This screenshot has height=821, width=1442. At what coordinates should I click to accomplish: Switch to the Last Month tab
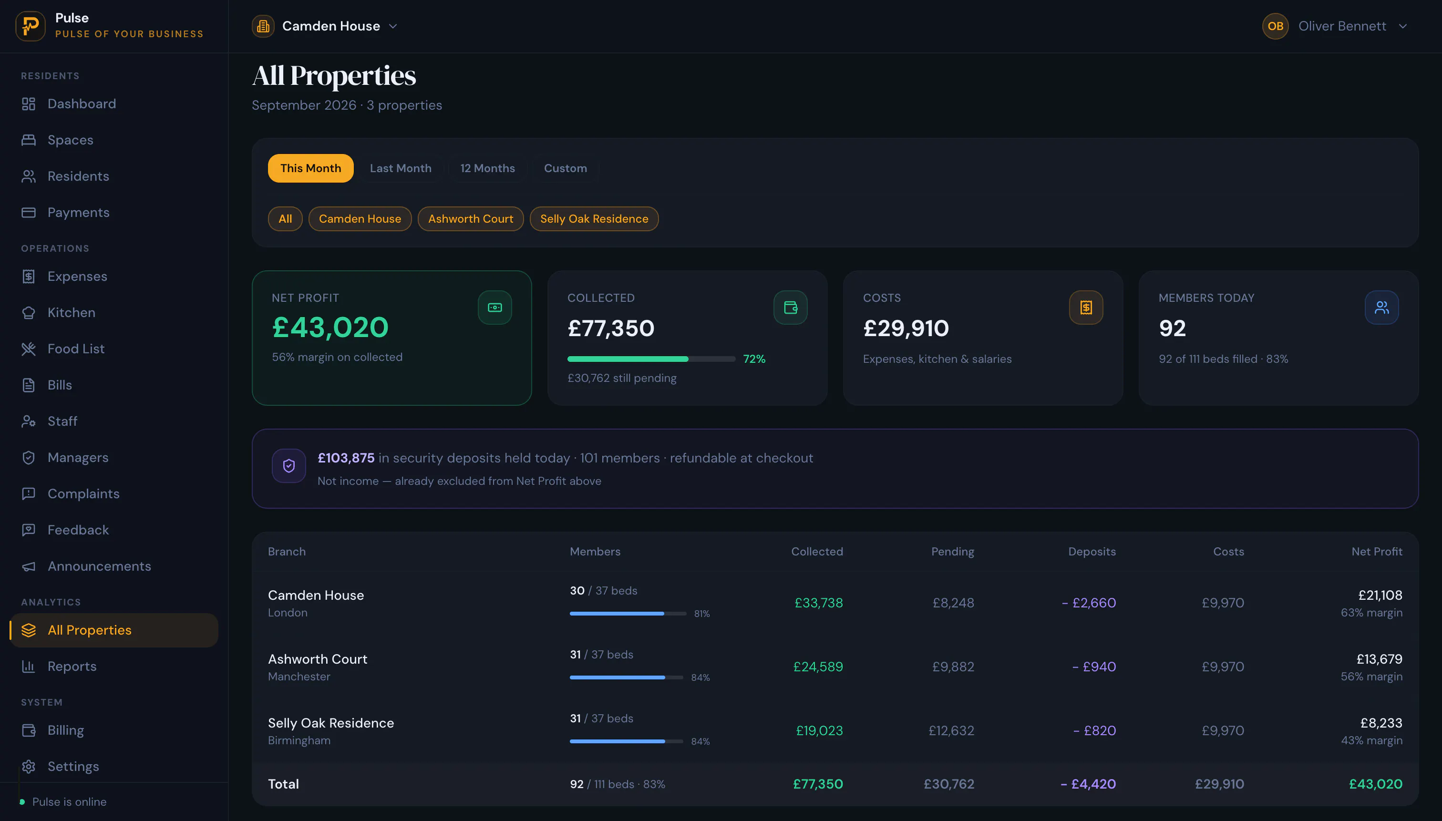pos(401,168)
